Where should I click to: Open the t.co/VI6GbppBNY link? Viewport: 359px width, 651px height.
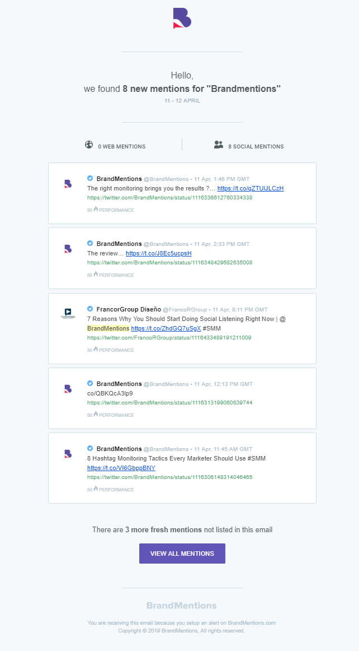pos(121,468)
